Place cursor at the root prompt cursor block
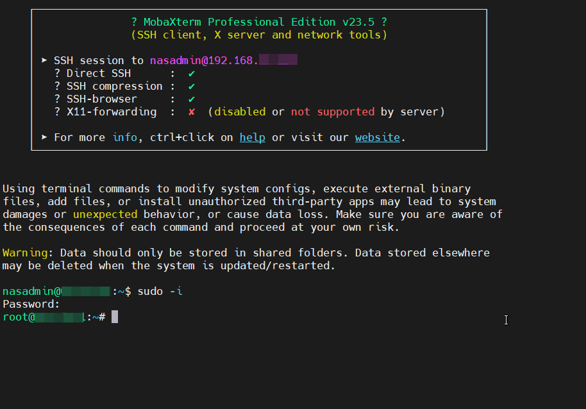 click(x=115, y=317)
